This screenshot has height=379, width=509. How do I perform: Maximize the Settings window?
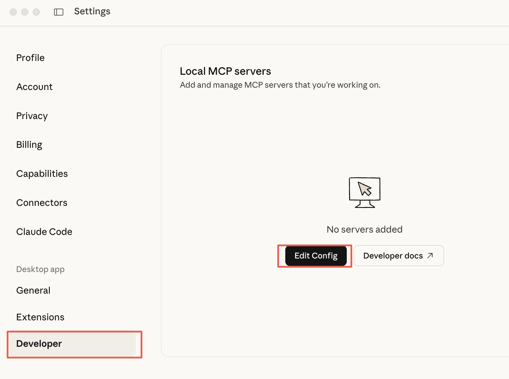36,12
